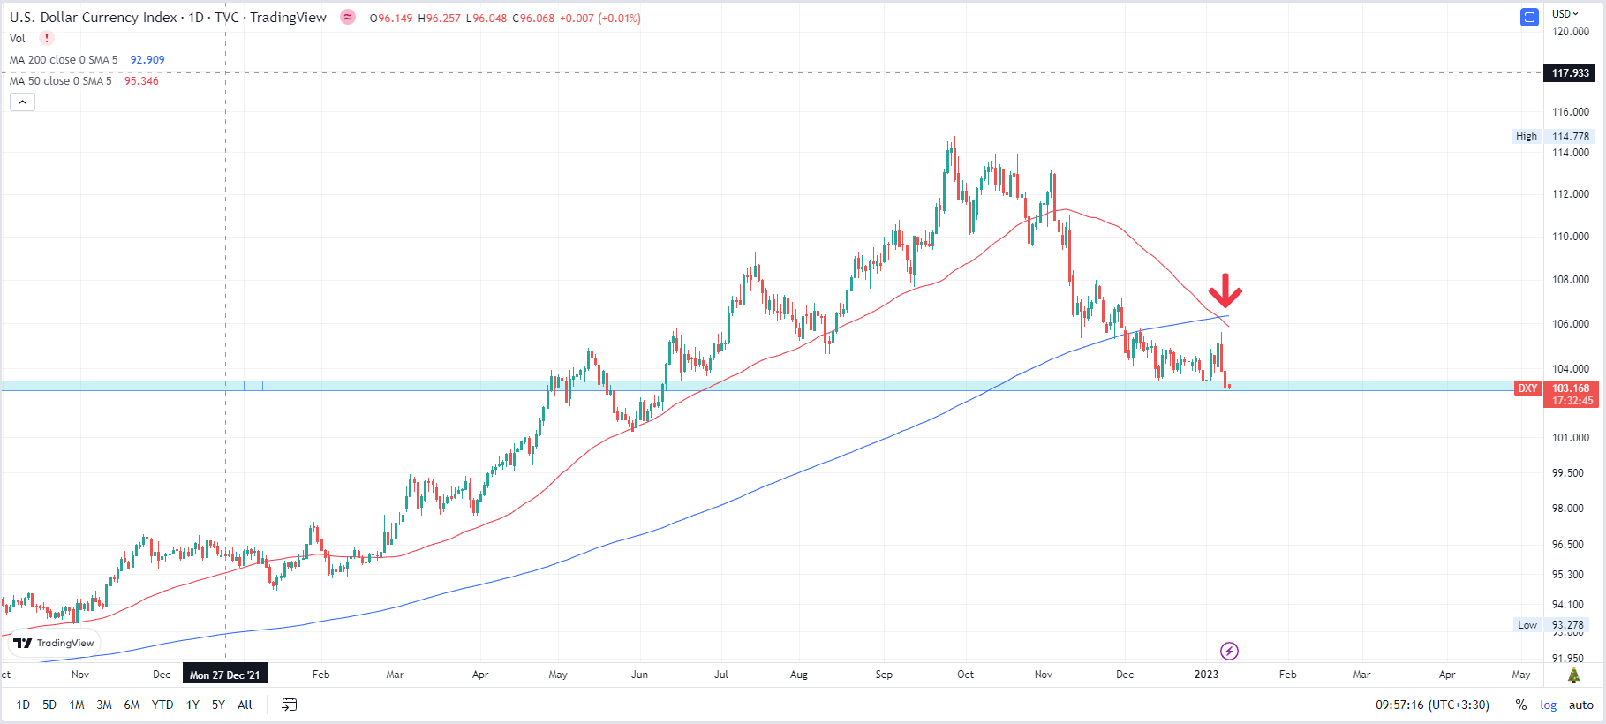Toggle logarithmic scale with log
1606x724 pixels.
coord(1549,705)
